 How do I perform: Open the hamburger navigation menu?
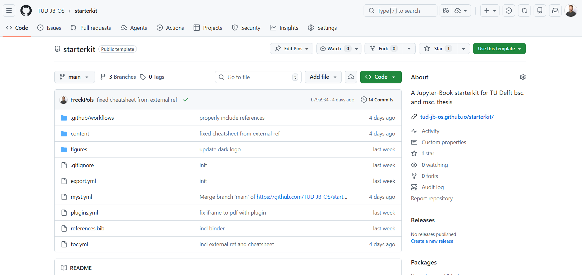coord(9,11)
